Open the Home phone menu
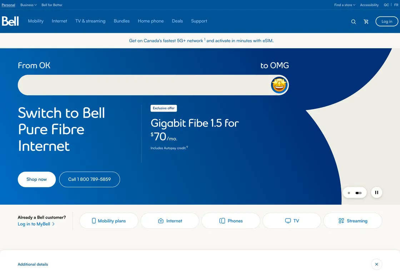The width and height of the screenshot is (400, 271). 151,21
